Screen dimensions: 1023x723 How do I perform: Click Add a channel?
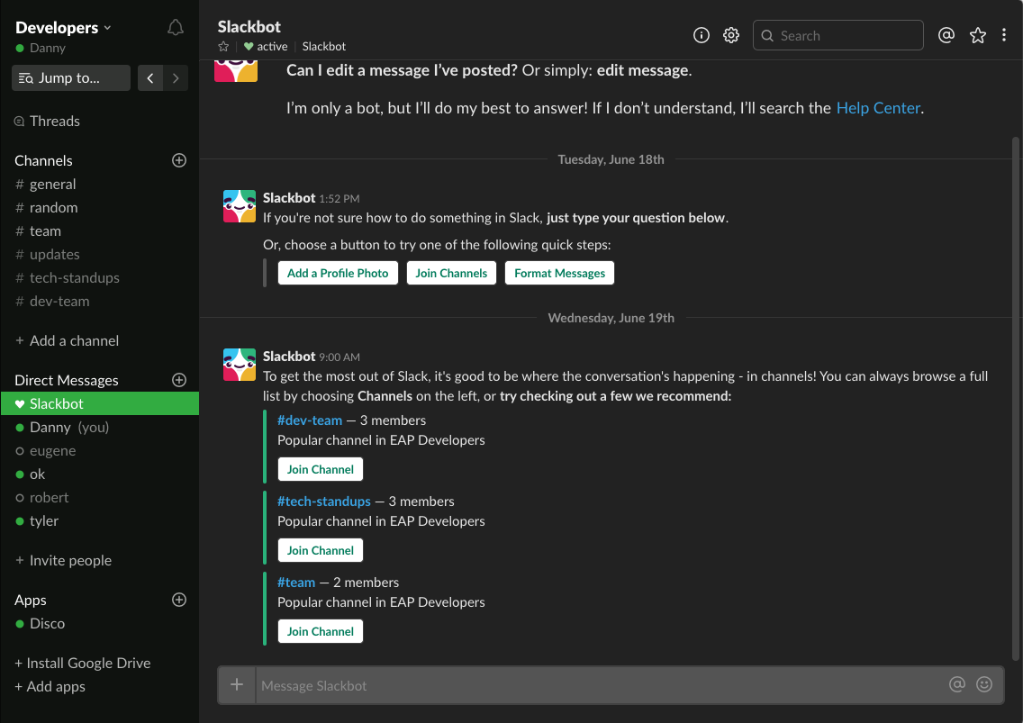point(67,340)
